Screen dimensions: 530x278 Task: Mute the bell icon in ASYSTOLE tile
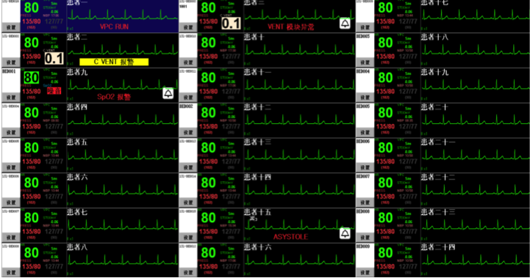click(x=345, y=233)
